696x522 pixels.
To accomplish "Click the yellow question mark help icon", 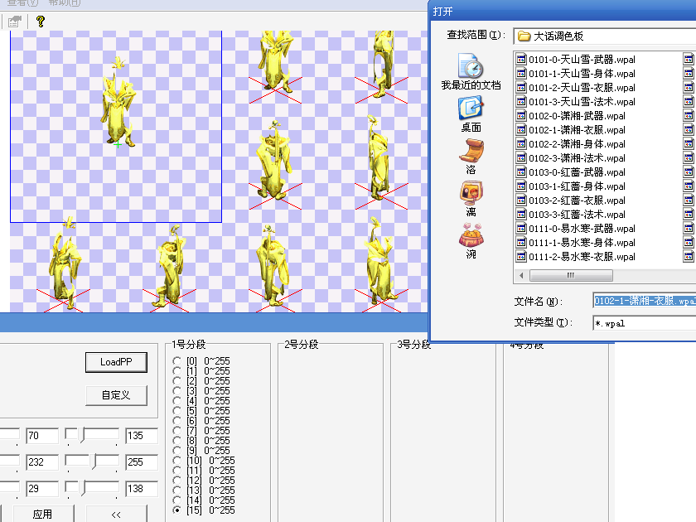I will pyautogui.click(x=41, y=22).
